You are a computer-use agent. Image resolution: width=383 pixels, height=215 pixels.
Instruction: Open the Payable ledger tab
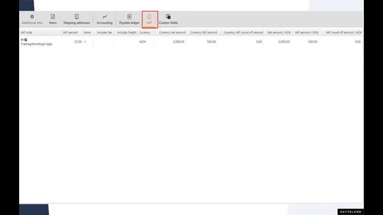coord(129,20)
